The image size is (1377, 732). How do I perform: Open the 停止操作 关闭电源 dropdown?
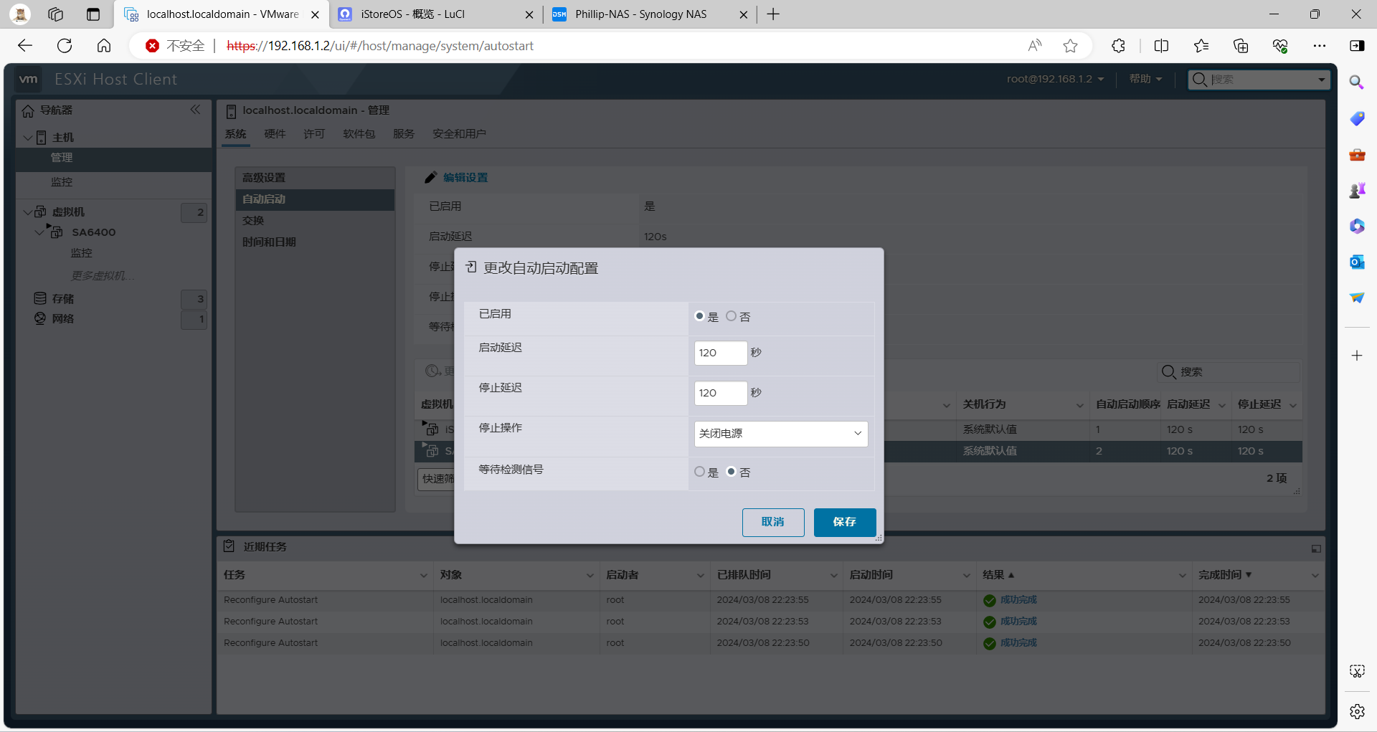780,434
